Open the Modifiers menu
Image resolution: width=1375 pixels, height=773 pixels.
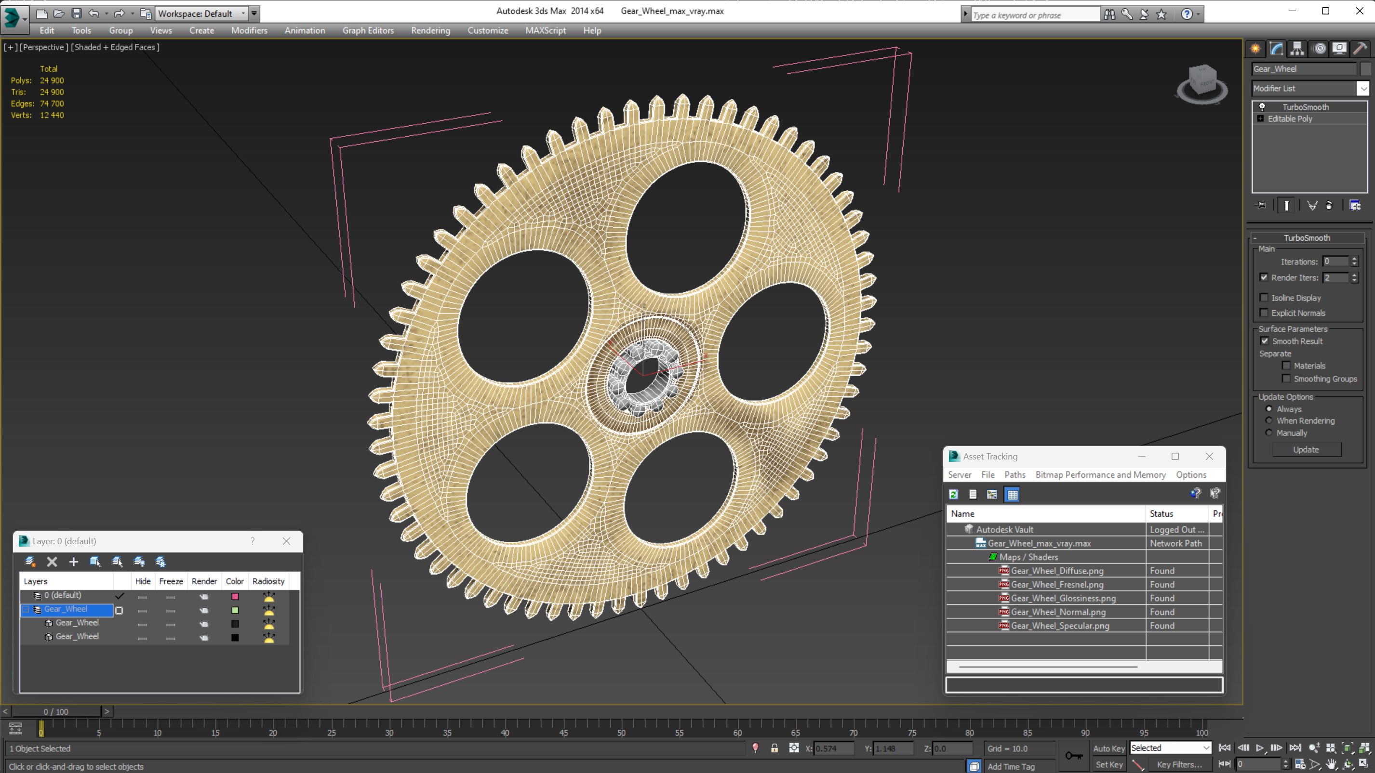248,30
